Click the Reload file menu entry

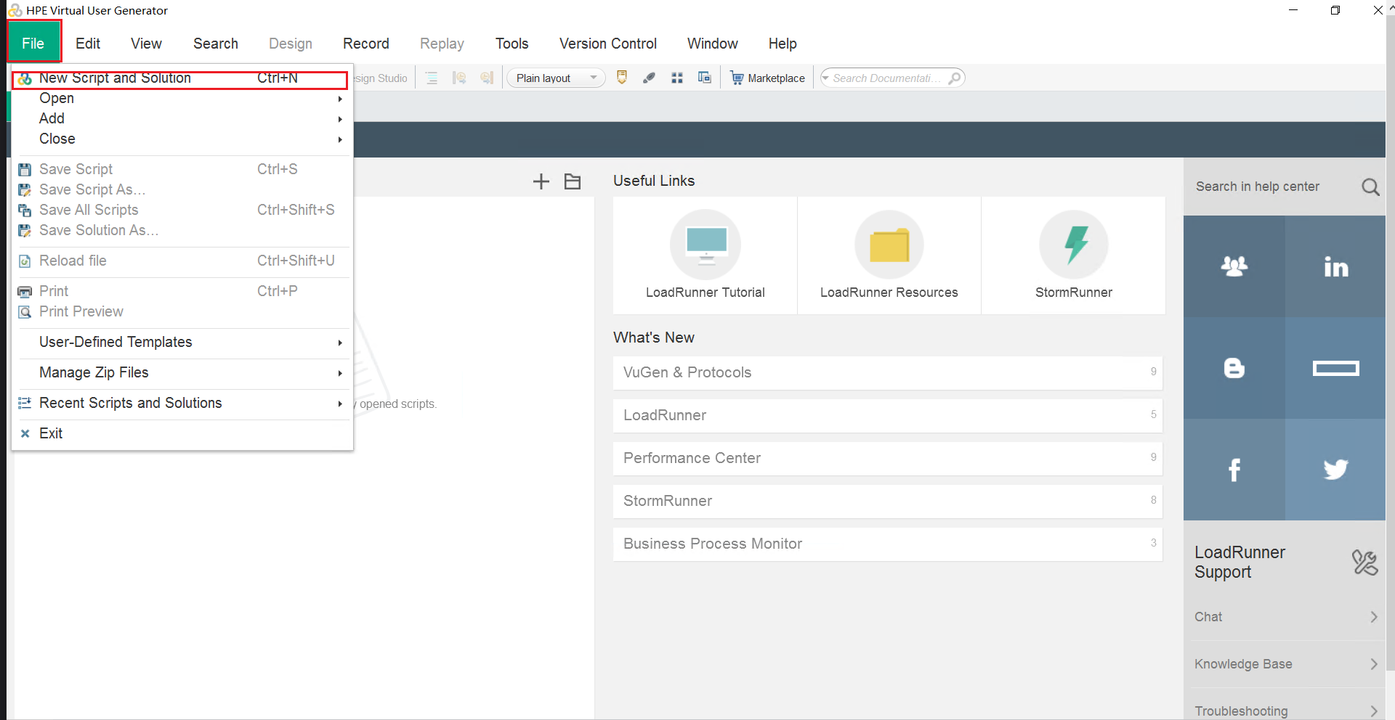[x=182, y=261]
